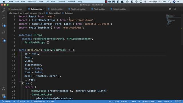This screenshot has width=183, height=103.
Task: Click the Prettier status item
Action: (x=168, y=101)
